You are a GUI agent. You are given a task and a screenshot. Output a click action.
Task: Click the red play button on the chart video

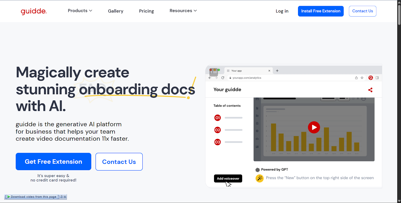point(314,127)
